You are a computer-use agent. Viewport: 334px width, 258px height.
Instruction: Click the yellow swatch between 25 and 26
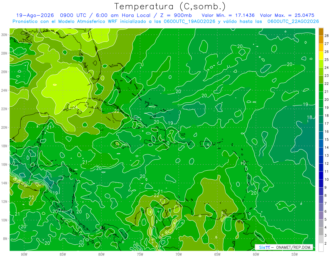pyautogui.click(x=321, y=55)
